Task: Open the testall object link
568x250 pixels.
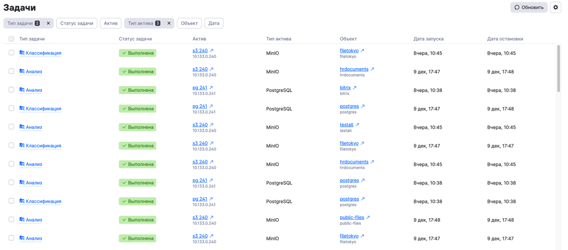Action: tap(346, 125)
